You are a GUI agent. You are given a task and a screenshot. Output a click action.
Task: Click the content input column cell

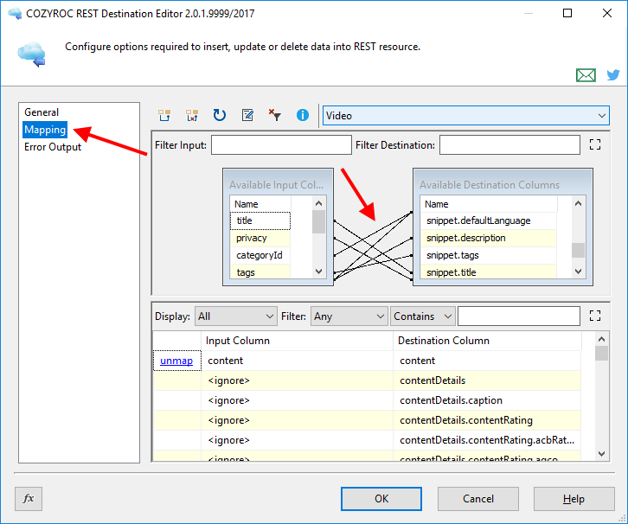297,361
